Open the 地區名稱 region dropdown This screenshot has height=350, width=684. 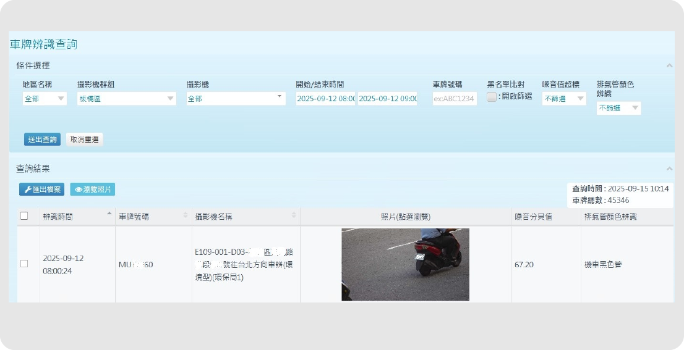coord(45,99)
